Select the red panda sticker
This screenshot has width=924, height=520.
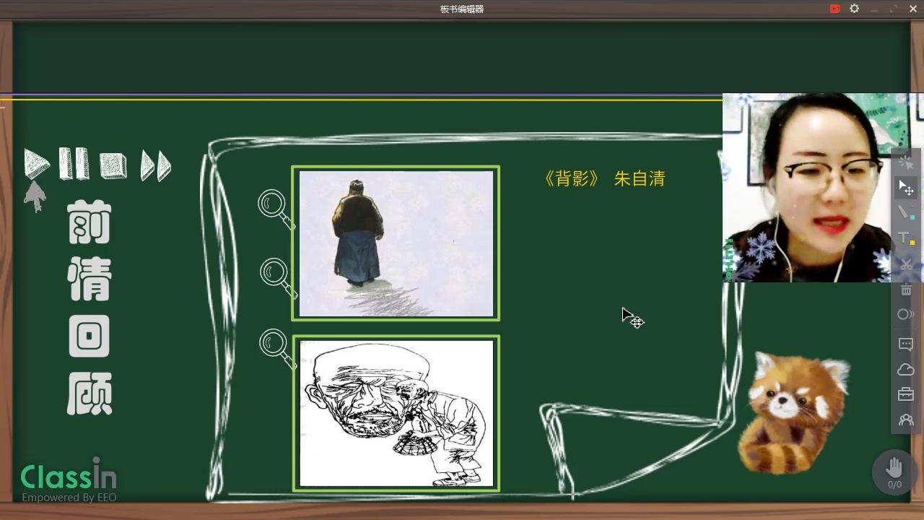pos(794,412)
